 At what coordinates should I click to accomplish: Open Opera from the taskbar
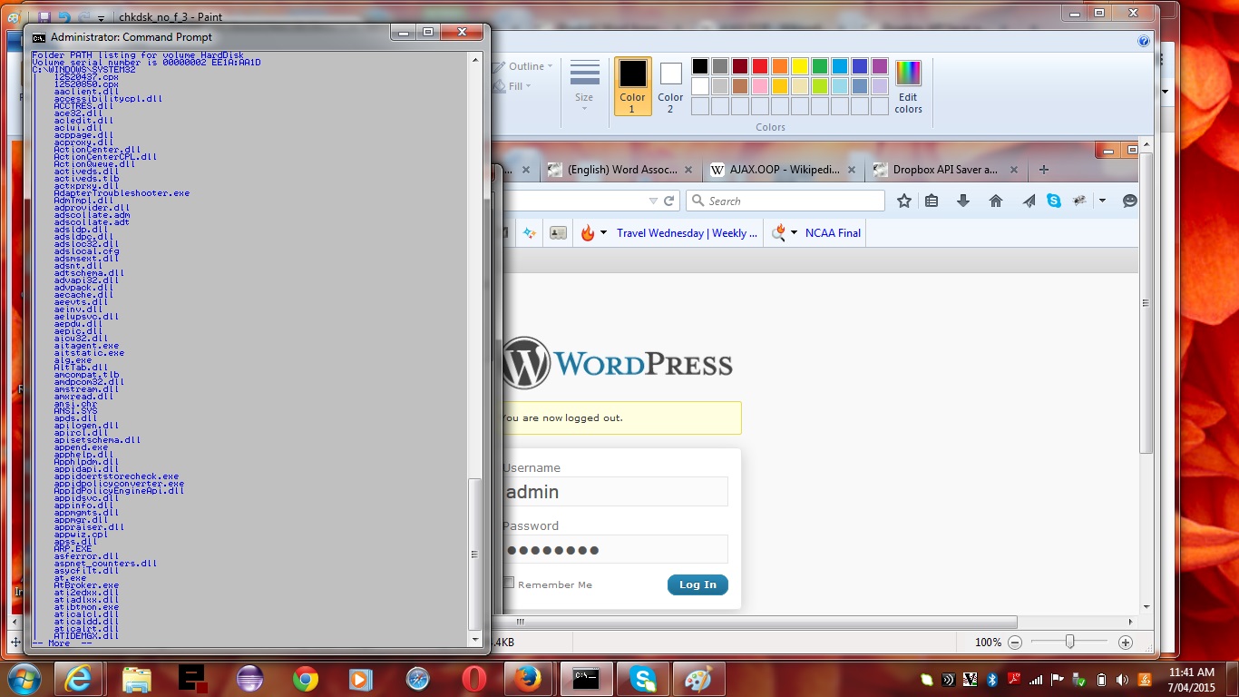pyautogui.click(x=473, y=678)
